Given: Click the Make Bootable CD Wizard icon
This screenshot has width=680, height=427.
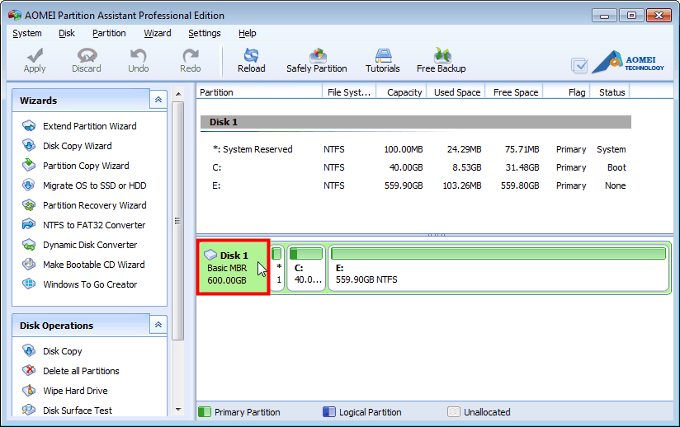Looking at the screenshot, I should [x=29, y=265].
